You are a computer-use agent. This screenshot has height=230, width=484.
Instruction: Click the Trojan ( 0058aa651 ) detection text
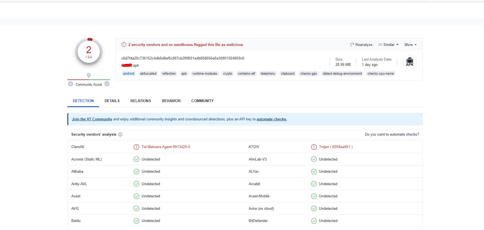tap(336, 147)
